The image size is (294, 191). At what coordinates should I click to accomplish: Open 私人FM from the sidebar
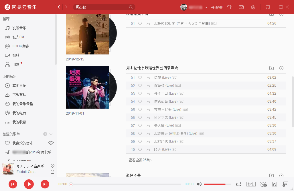pos(18,37)
